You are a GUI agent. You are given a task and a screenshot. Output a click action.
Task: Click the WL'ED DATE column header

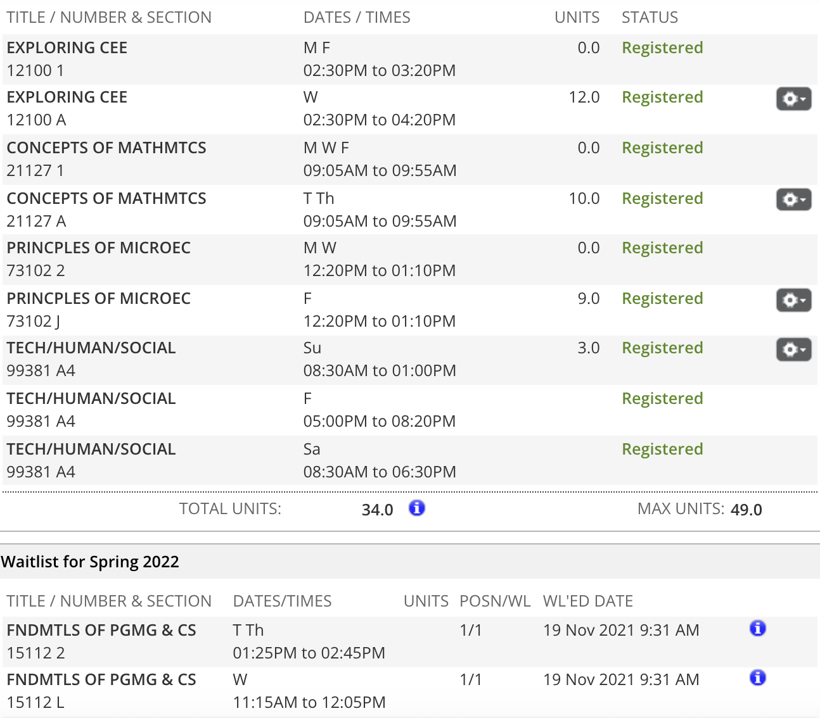588,601
